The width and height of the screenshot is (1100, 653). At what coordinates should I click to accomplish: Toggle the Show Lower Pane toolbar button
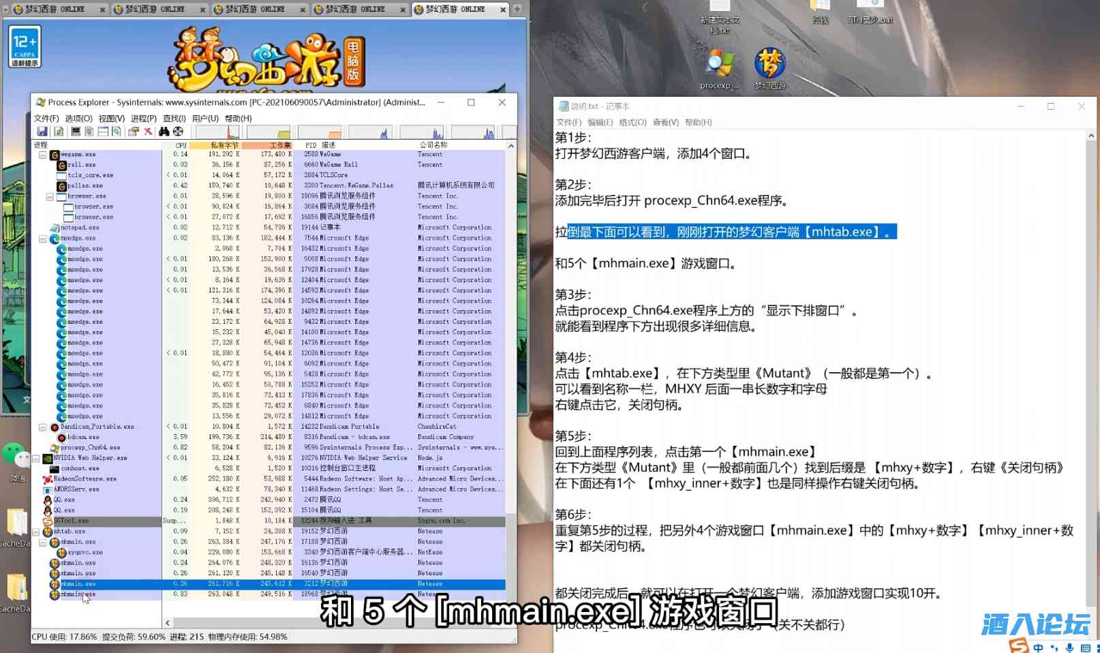click(102, 132)
